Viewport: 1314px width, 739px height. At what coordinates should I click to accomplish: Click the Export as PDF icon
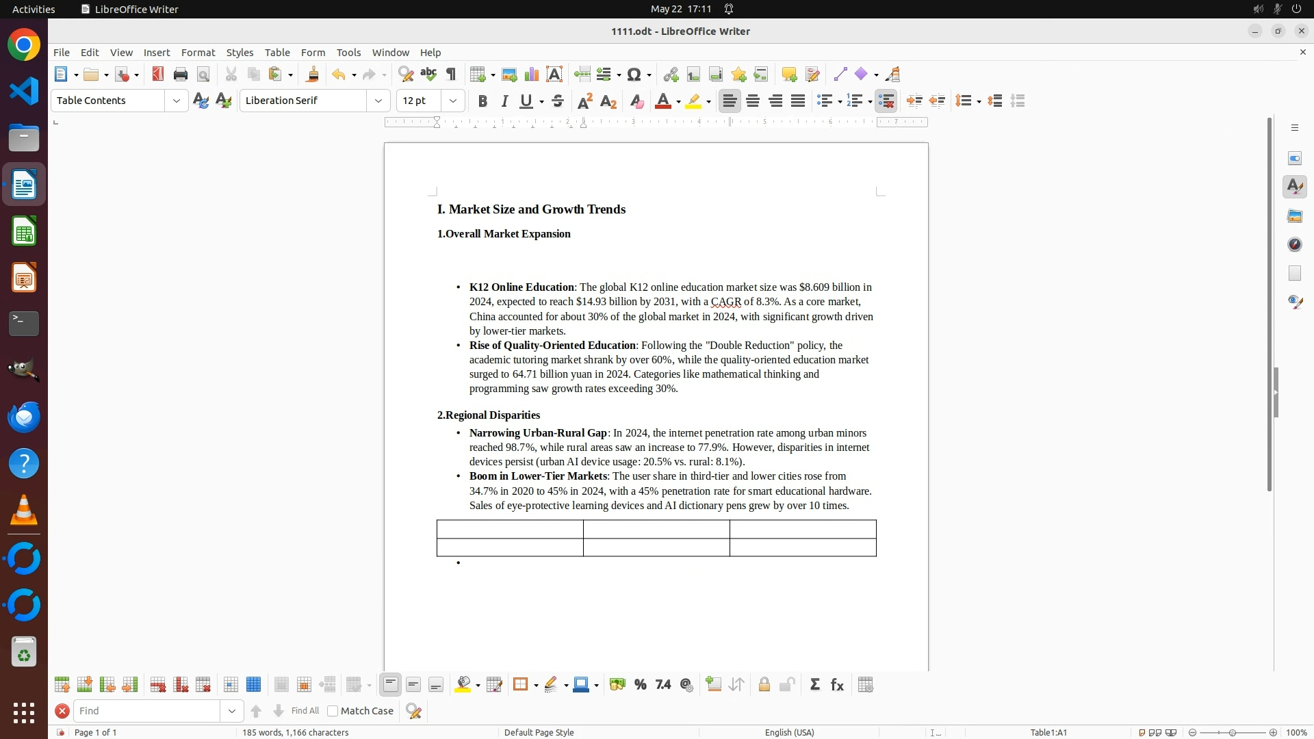click(x=158, y=75)
